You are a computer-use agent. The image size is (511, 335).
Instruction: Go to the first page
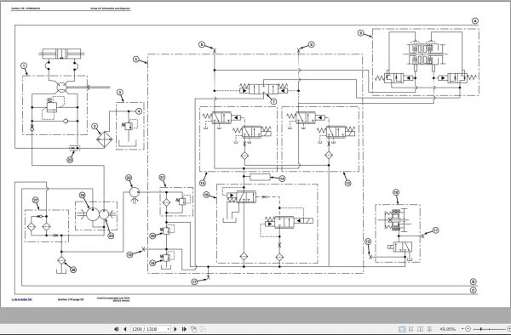click(x=116, y=329)
